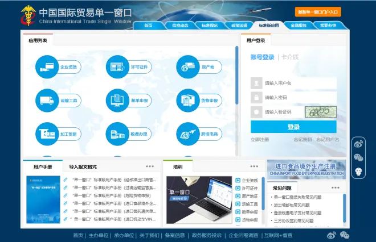Screen dimensions: 376x242
Task: Click the 登录 login button
Action: [x=293, y=127]
